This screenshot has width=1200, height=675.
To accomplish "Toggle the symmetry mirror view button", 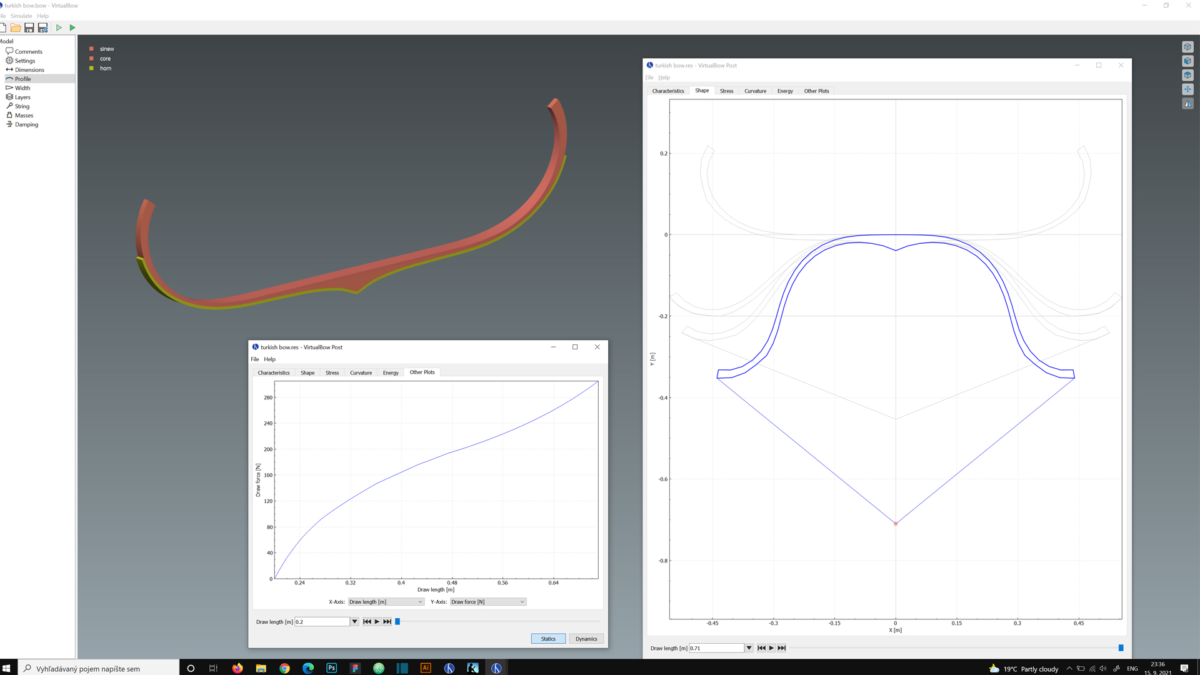I will pyautogui.click(x=1187, y=104).
